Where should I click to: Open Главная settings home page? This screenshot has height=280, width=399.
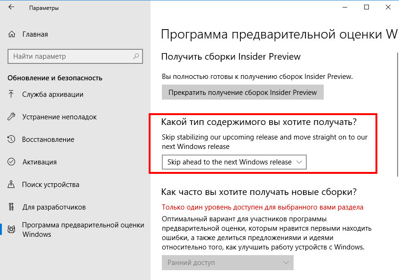tap(35, 34)
